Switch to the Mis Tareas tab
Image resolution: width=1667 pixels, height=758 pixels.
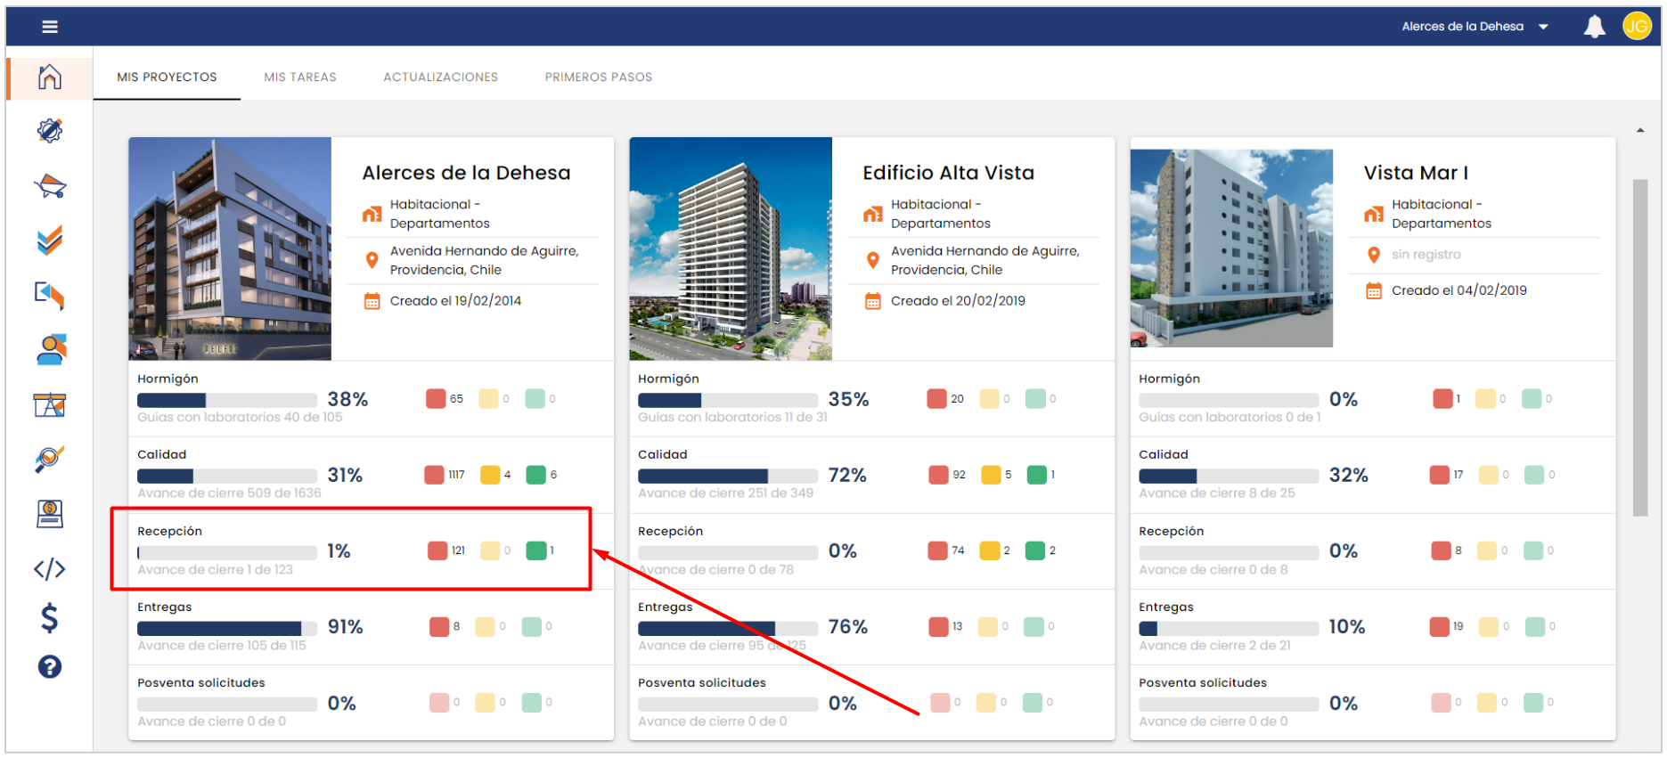pos(299,77)
